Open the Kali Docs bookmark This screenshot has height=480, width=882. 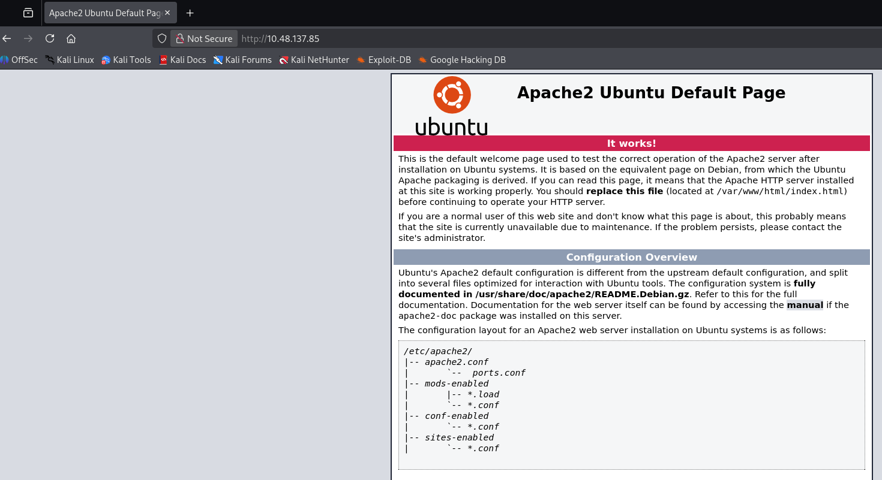[x=182, y=60]
